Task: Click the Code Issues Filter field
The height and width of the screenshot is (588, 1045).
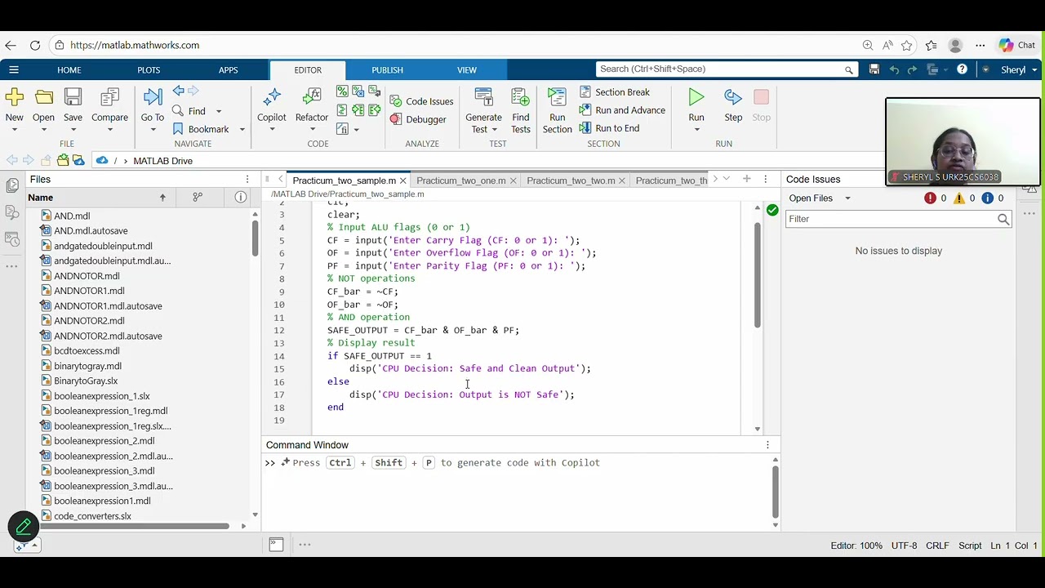Action: (898, 219)
